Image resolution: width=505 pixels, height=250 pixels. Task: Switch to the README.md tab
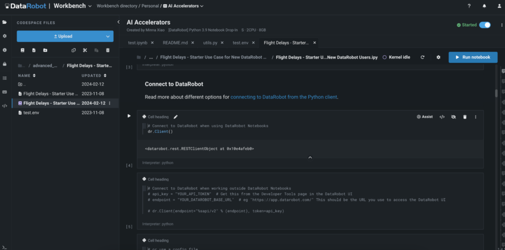(x=176, y=42)
